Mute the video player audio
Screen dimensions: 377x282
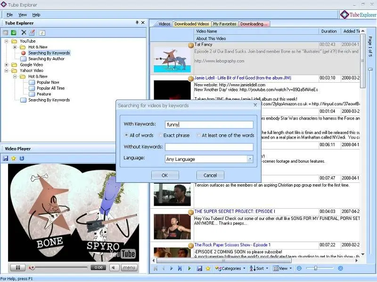114,267
